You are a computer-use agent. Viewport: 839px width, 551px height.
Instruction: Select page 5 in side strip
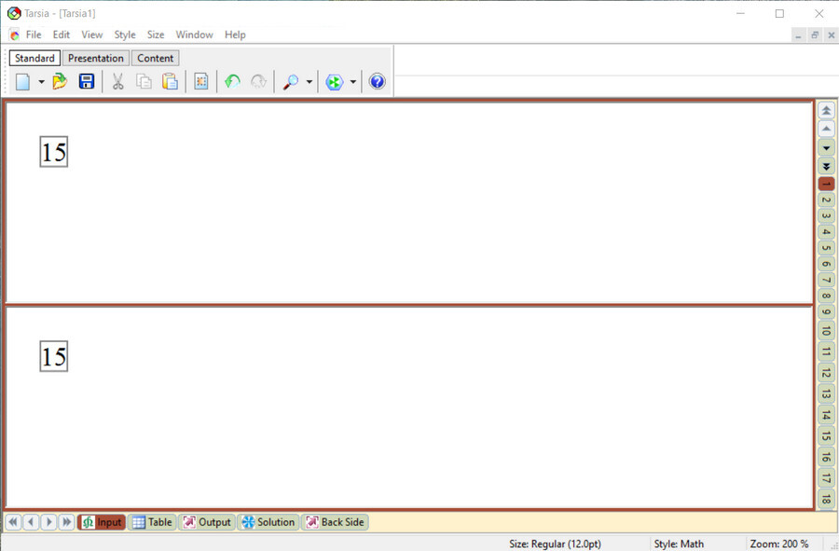tap(826, 248)
